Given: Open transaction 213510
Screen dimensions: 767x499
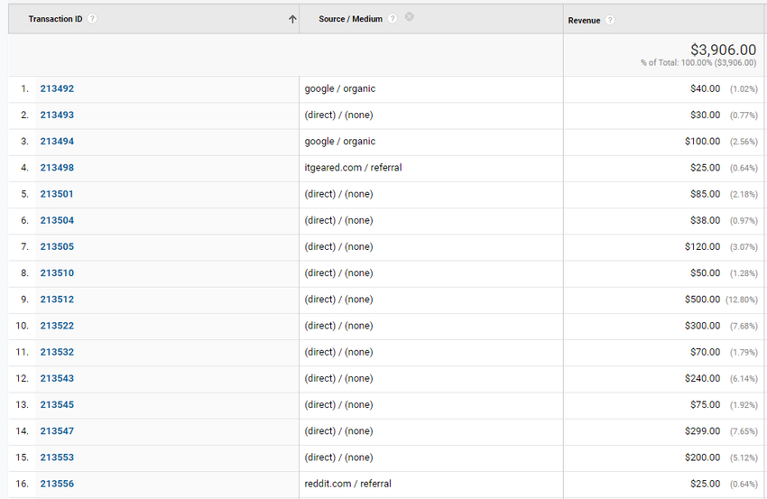Looking at the screenshot, I should tap(57, 273).
